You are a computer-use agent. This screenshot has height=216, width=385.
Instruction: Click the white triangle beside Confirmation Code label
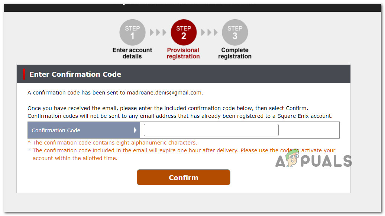point(135,130)
